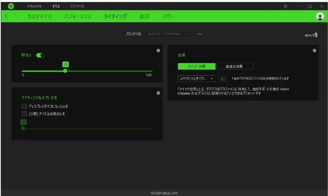Check (分間) アイドル状態のとき checkbox
The width and height of the screenshot is (328, 196).
[x=24, y=114]
